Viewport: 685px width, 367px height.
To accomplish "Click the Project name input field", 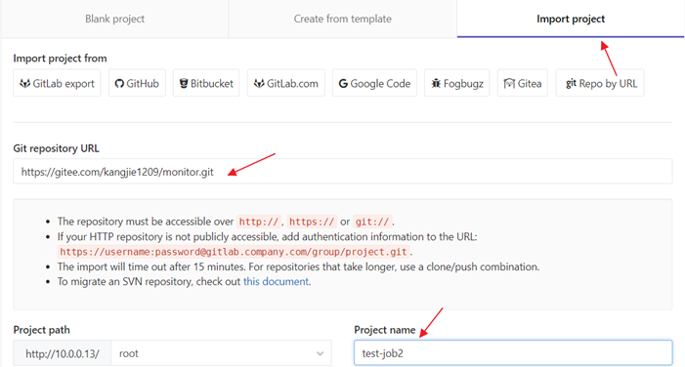I will coord(513,353).
